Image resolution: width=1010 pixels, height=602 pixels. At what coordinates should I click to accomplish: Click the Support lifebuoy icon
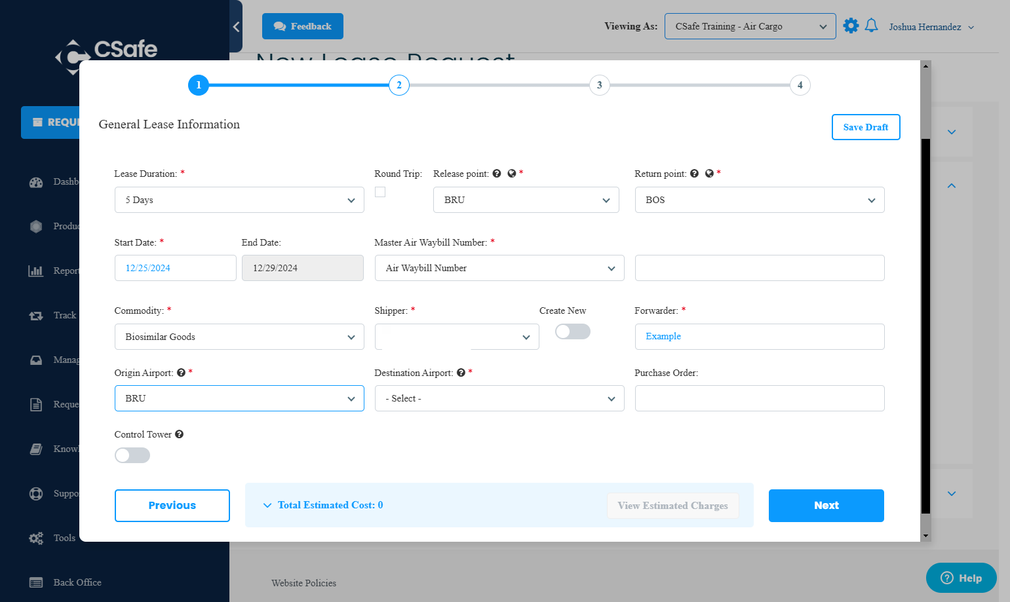(x=36, y=494)
